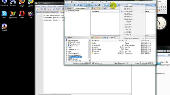Open the Инструменты menu
The width and height of the screenshot is (170, 95).
coord(93,2)
